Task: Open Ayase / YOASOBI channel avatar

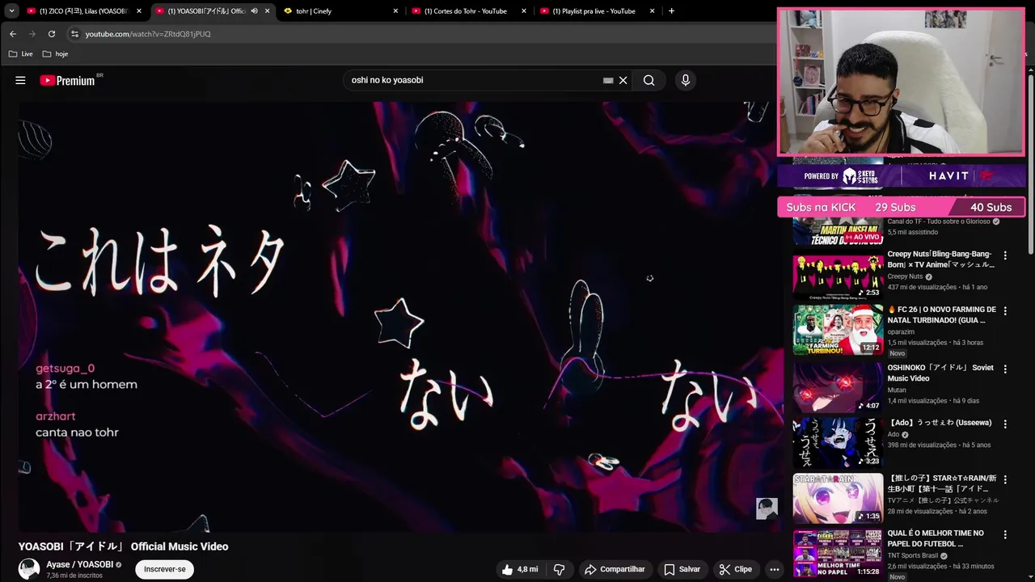Action: click(29, 569)
